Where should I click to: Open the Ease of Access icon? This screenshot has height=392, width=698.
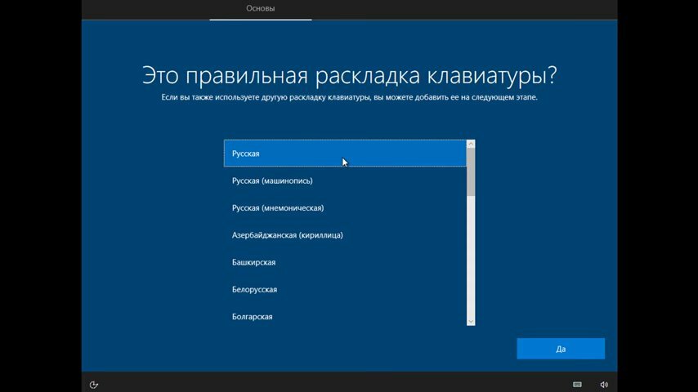pyautogui.click(x=93, y=385)
